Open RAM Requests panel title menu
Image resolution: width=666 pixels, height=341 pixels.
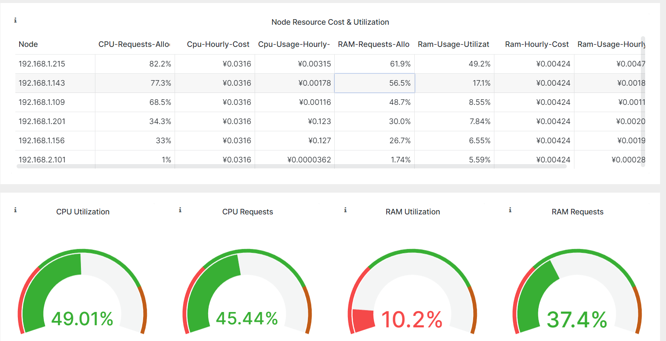pos(578,212)
